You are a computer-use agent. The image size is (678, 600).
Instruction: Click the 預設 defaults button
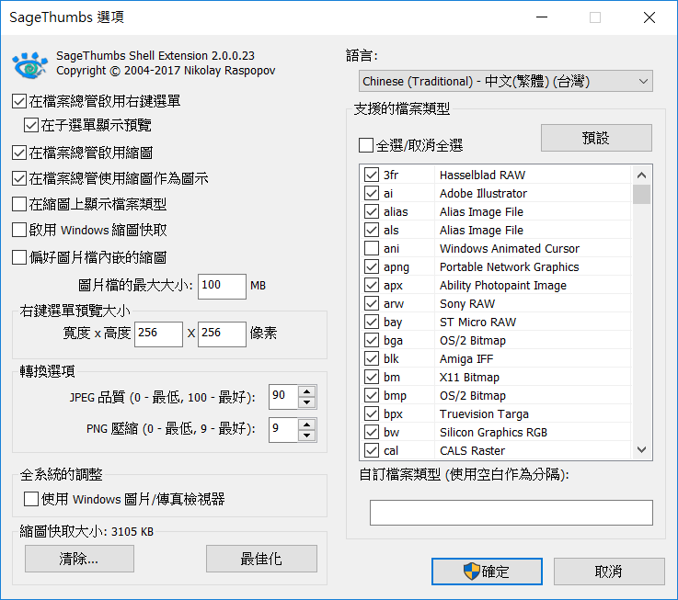(596, 138)
